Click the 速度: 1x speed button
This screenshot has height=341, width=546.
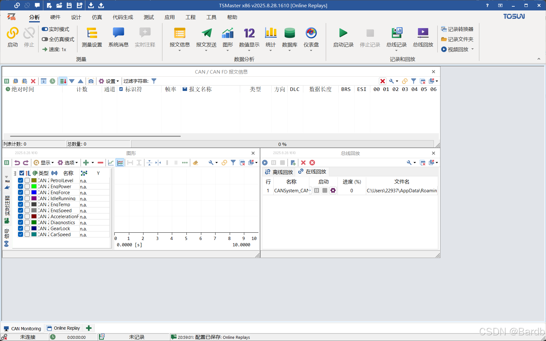(54, 49)
